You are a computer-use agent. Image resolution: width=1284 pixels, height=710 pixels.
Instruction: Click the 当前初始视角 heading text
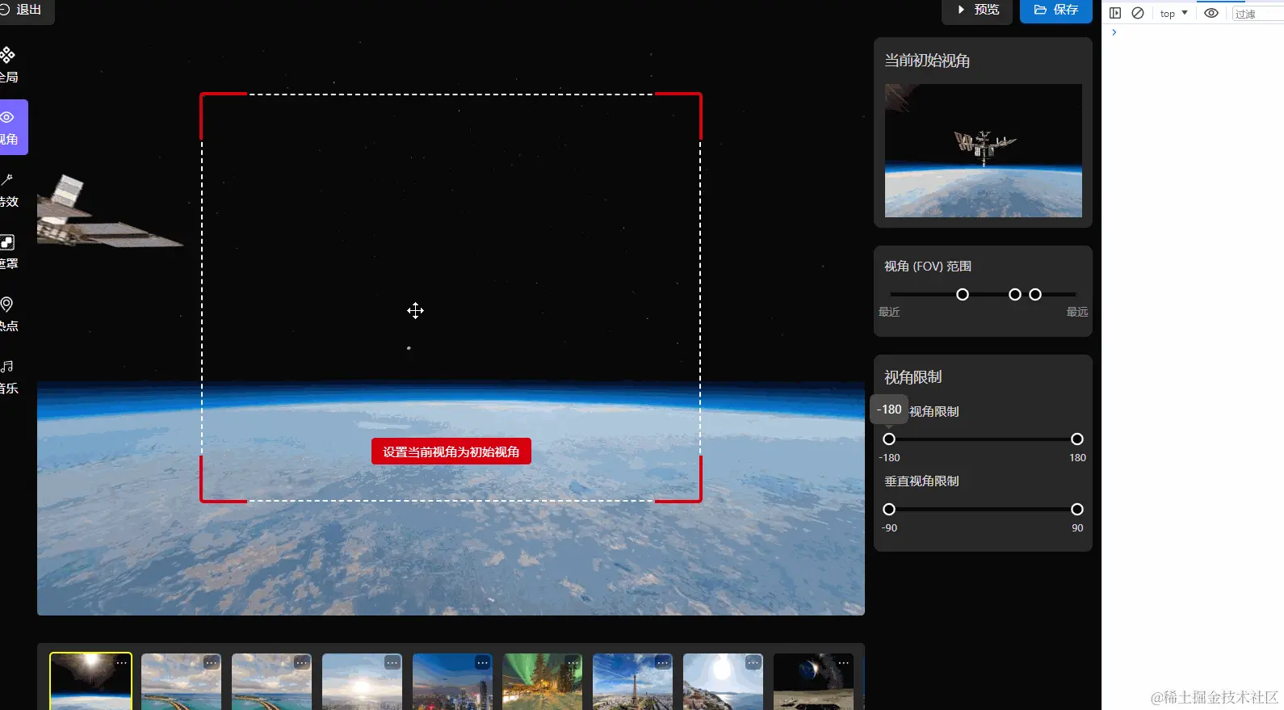(x=927, y=61)
